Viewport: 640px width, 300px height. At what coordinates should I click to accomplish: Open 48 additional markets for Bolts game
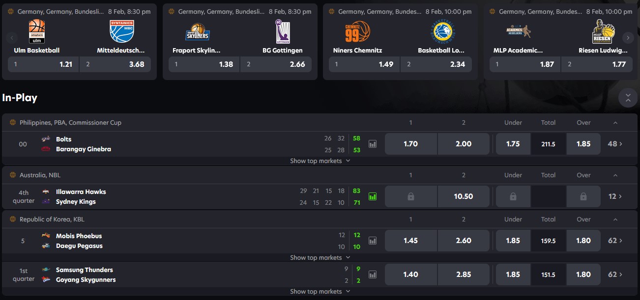[614, 143]
